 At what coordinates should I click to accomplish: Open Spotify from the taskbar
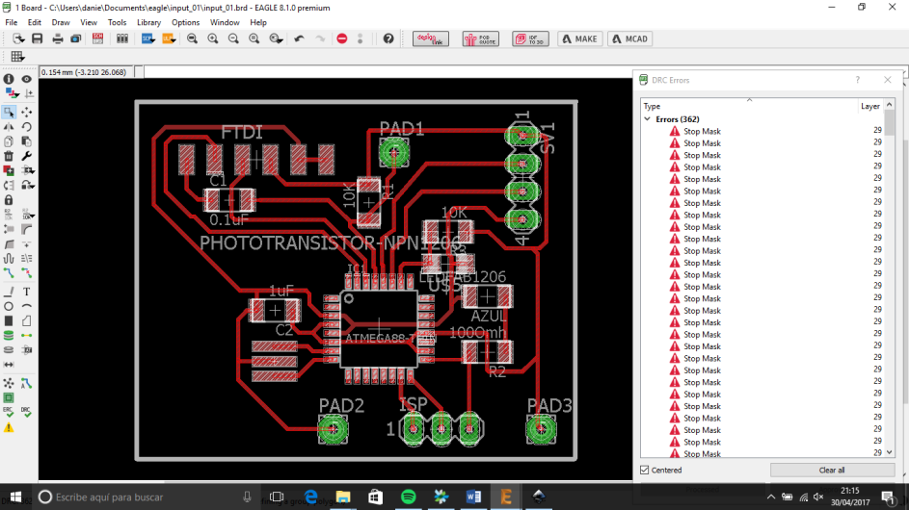(408, 497)
